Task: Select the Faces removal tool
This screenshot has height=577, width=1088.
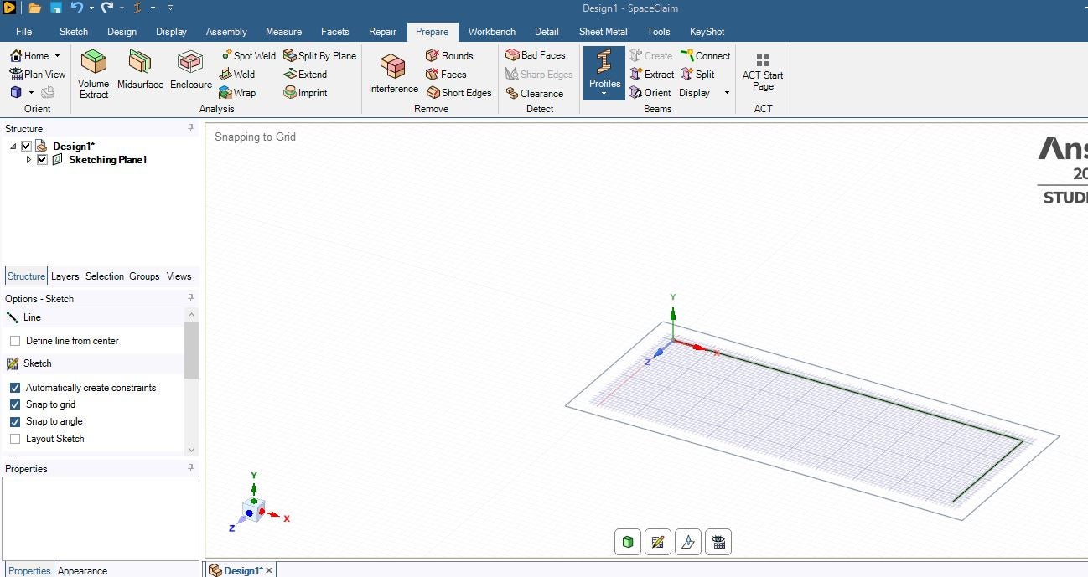Action: click(x=446, y=75)
